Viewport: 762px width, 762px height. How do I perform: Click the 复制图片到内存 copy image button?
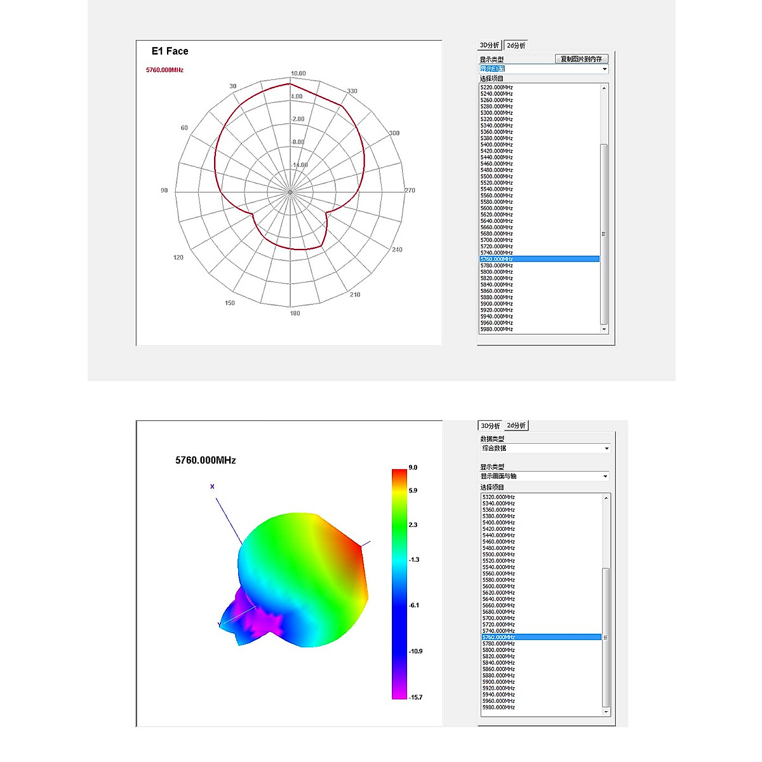(x=581, y=59)
